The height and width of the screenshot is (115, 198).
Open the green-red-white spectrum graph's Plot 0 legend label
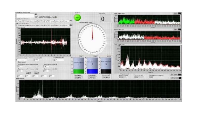click(175, 13)
